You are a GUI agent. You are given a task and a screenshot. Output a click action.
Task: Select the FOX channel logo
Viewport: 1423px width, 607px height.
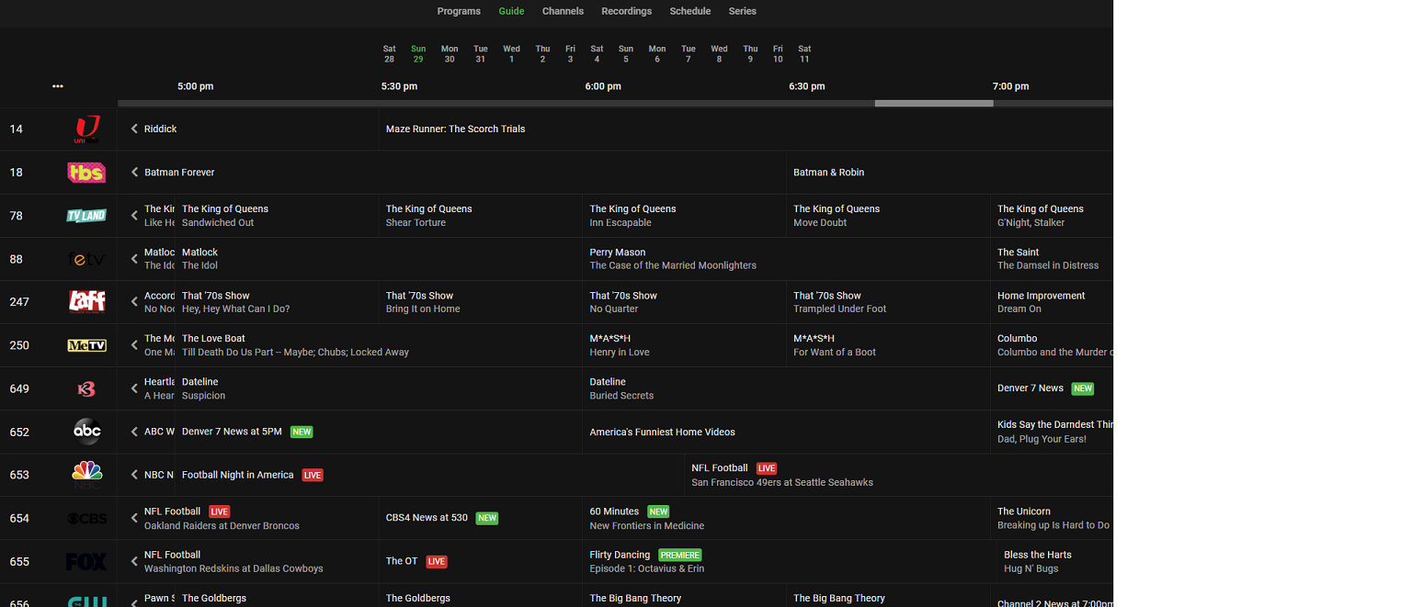(86, 561)
